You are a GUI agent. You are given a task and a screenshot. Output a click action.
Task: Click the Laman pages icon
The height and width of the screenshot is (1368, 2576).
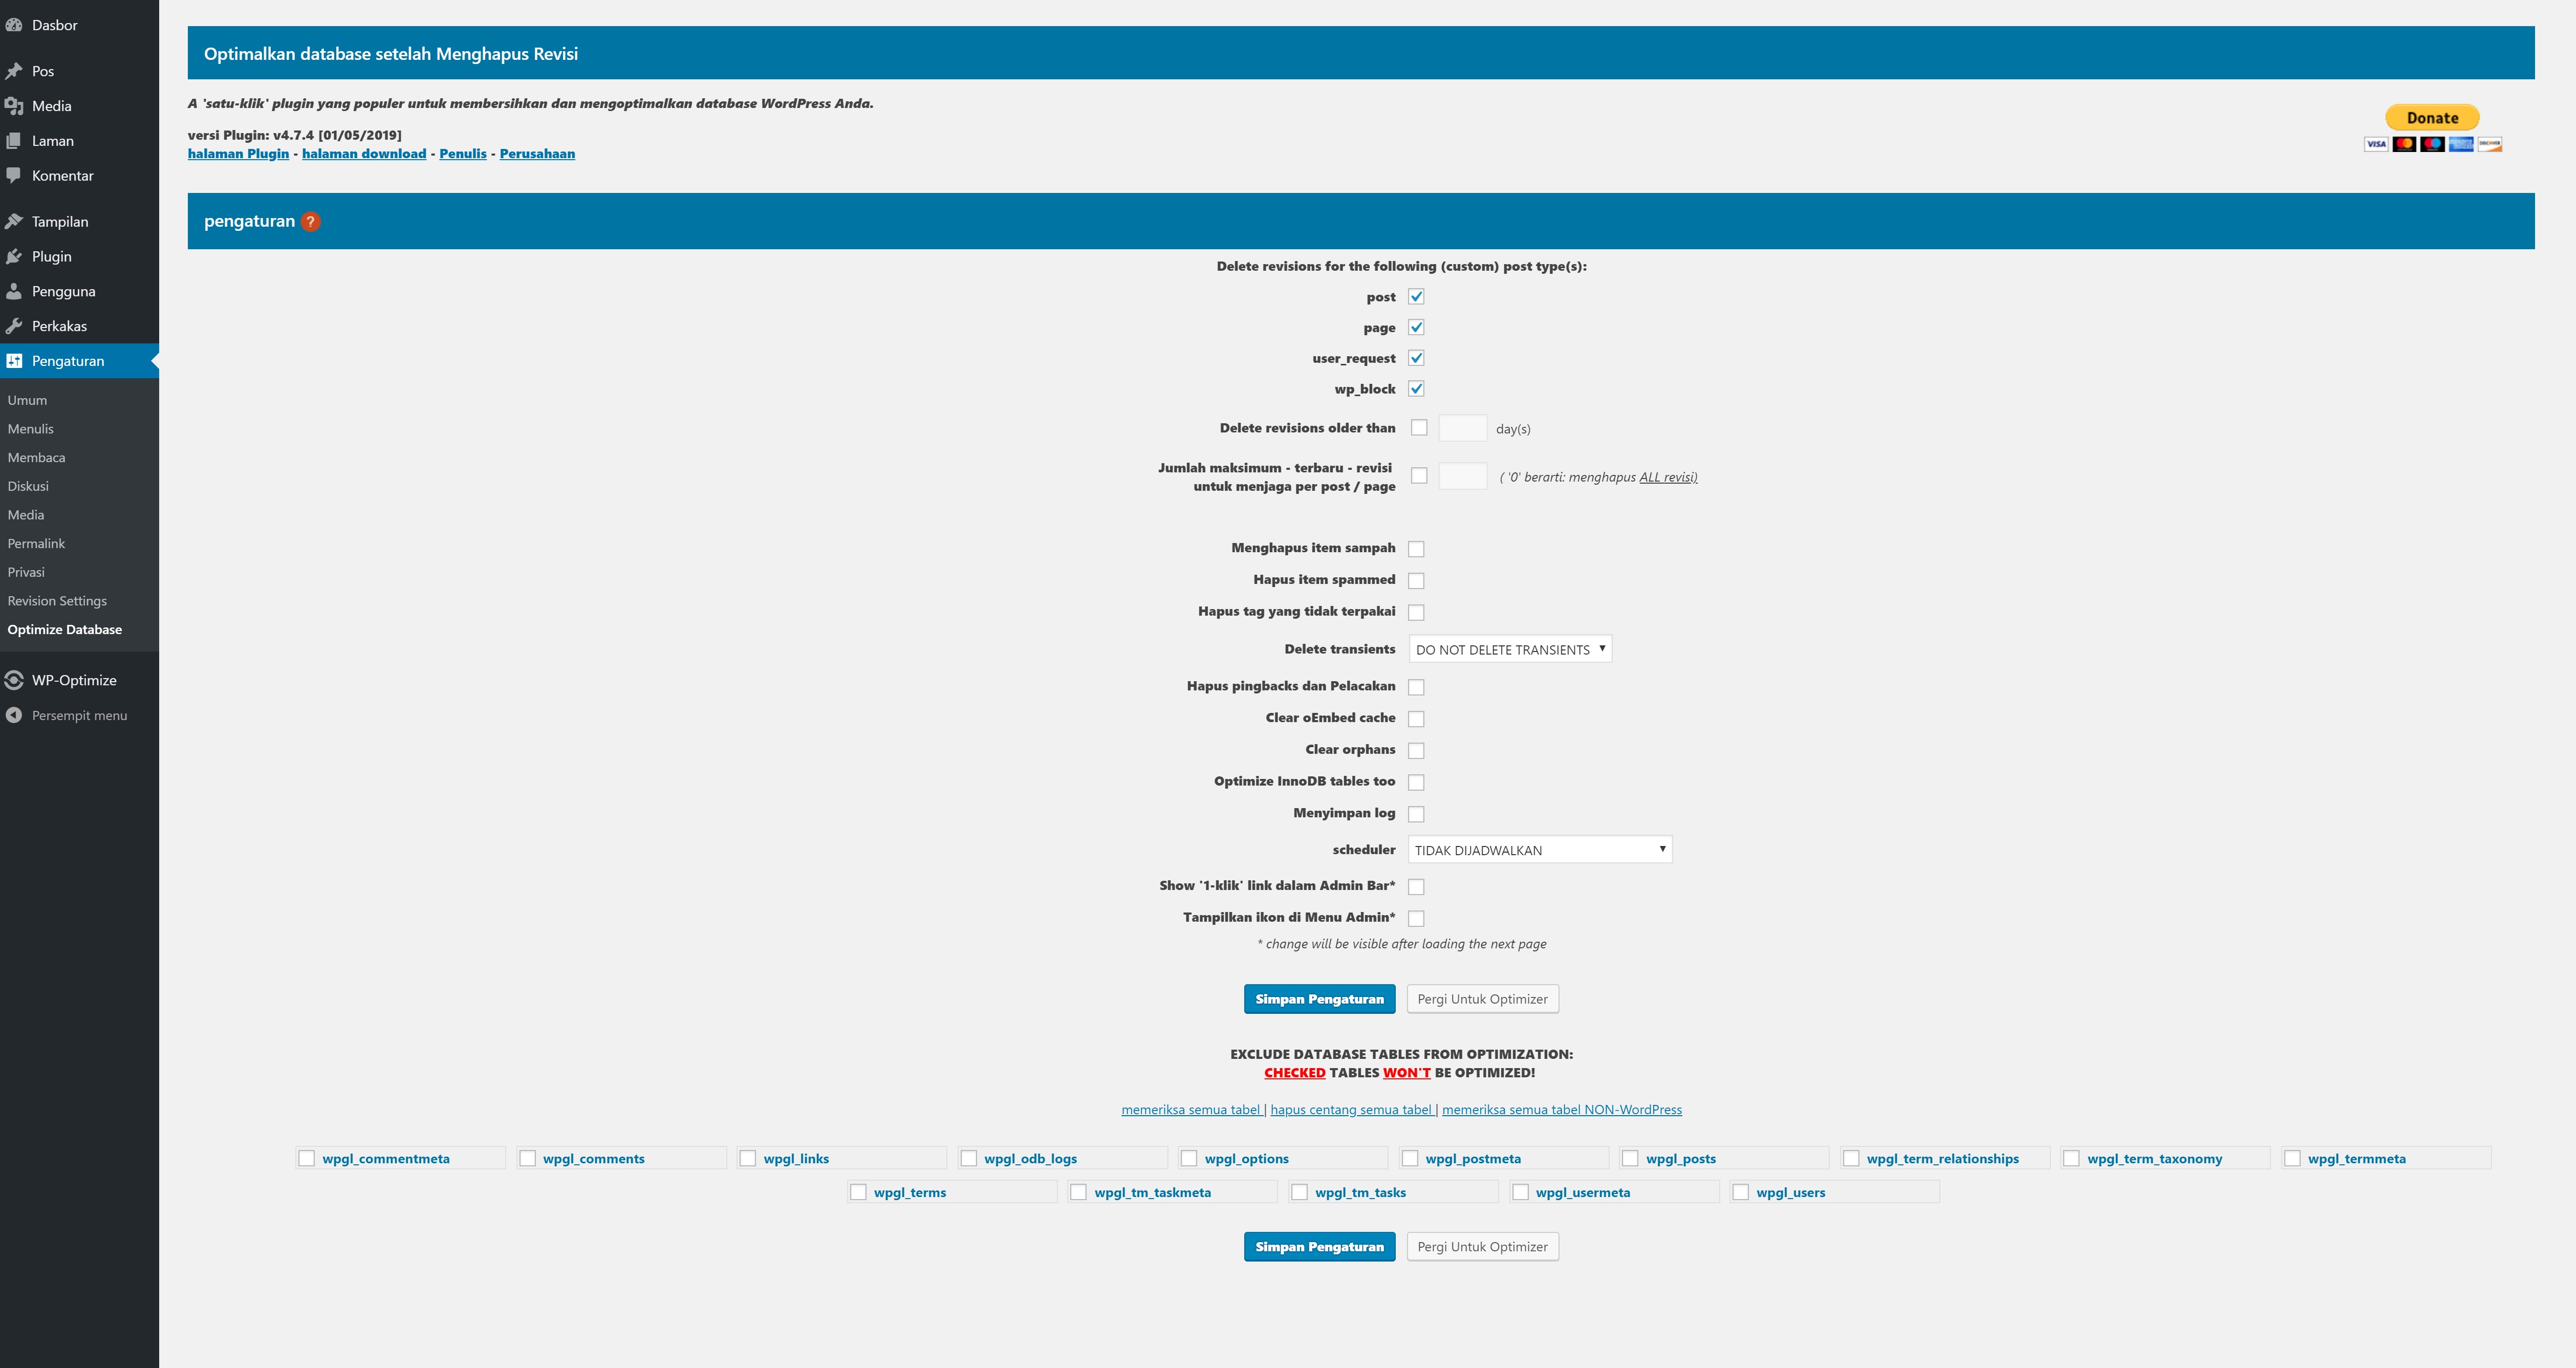(x=14, y=141)
